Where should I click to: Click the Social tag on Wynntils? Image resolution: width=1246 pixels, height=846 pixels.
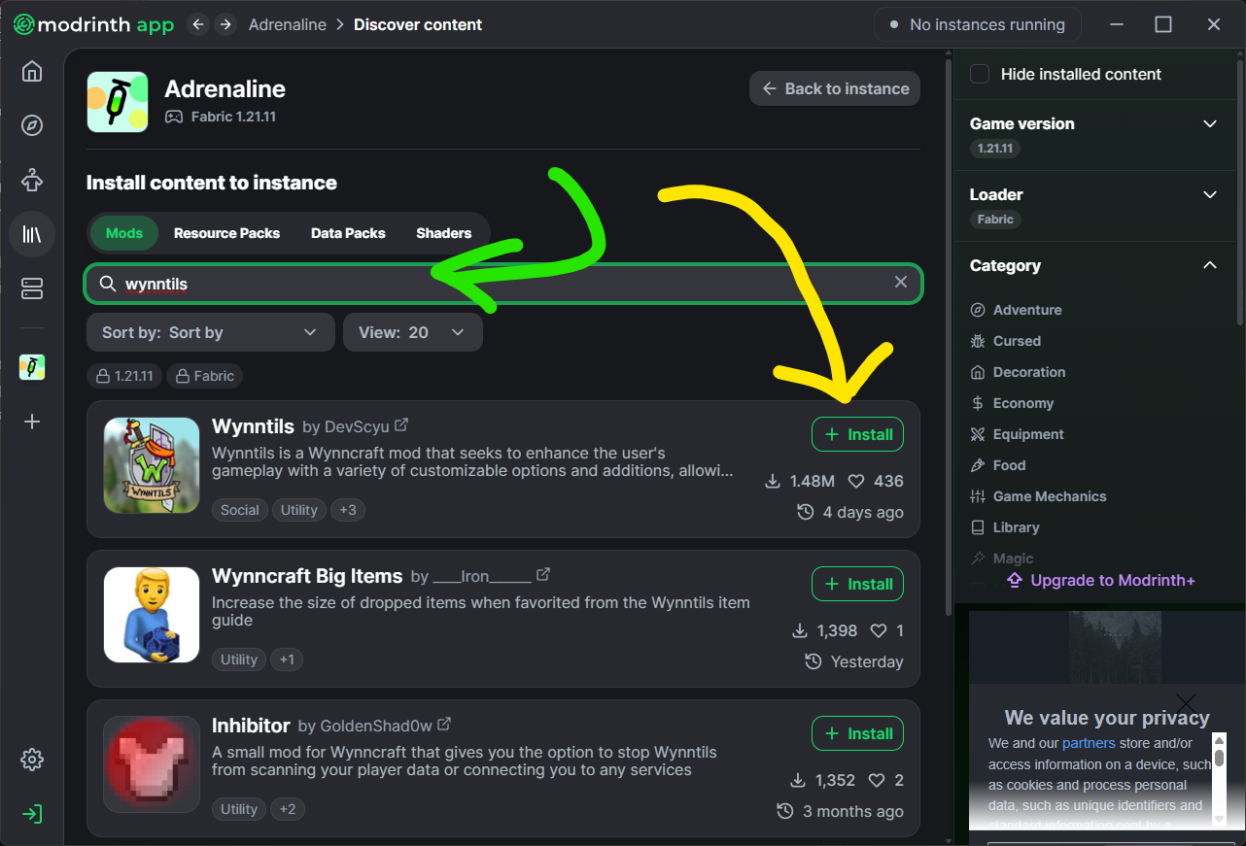(240, 510)
